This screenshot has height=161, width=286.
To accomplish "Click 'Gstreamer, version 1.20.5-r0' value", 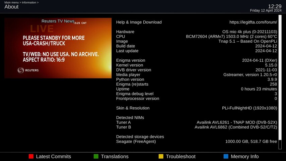I will [x=250, y=74].
